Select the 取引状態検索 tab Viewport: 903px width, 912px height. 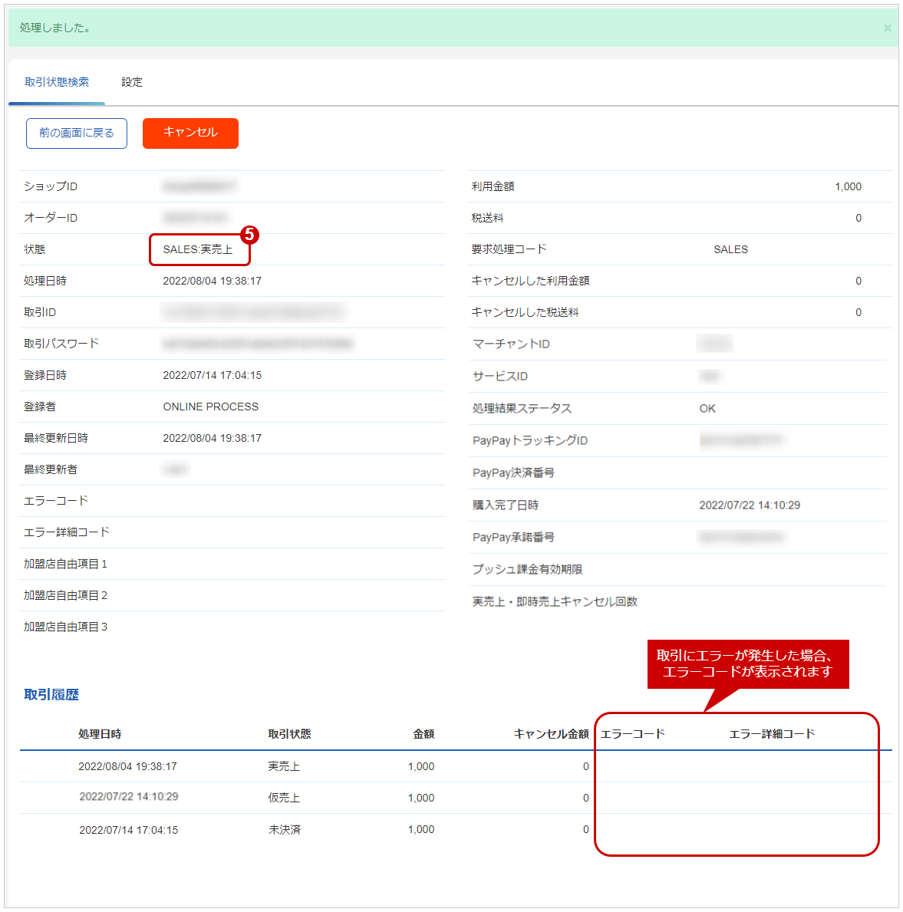[56, 82]
